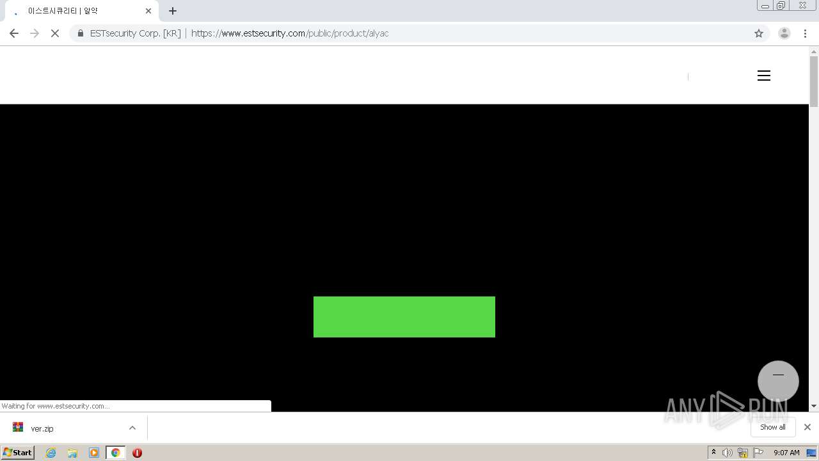The width and height of the screenshot is (819, 461).
Task: Minimize the Chrome window
Action: (765, 6)
